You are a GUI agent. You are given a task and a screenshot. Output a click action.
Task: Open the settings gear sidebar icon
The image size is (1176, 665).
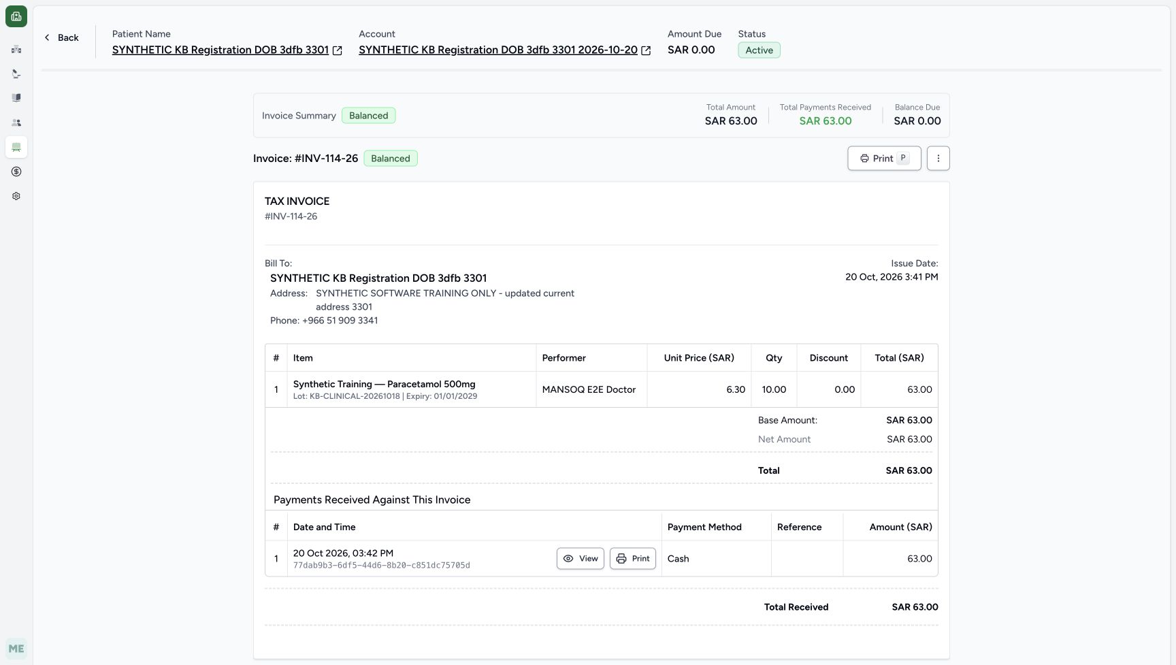point(16,196)
